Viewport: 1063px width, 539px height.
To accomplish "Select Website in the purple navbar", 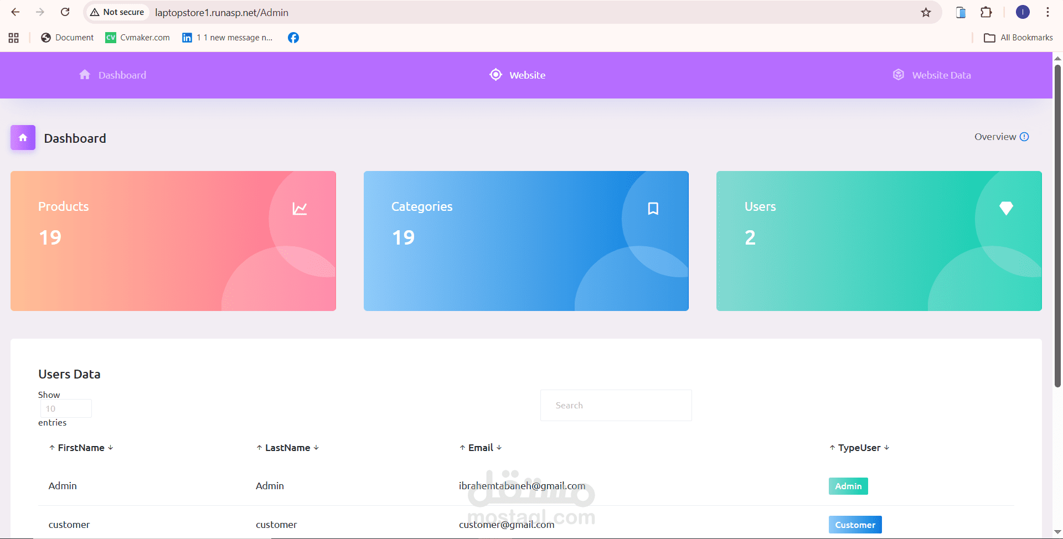I will pos(527,75).
